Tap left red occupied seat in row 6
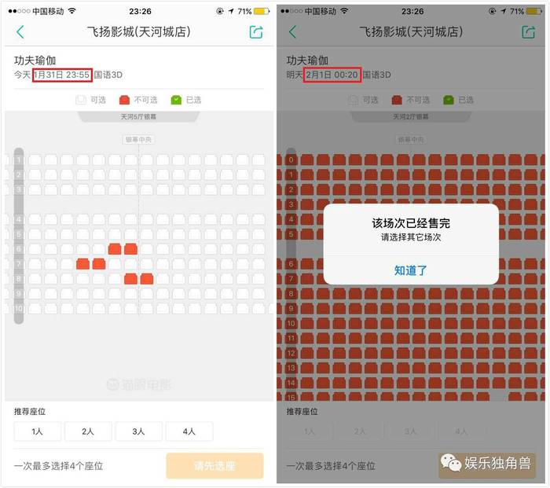The height and width of the screenshot is (488, 550). (x=115, y=249)
